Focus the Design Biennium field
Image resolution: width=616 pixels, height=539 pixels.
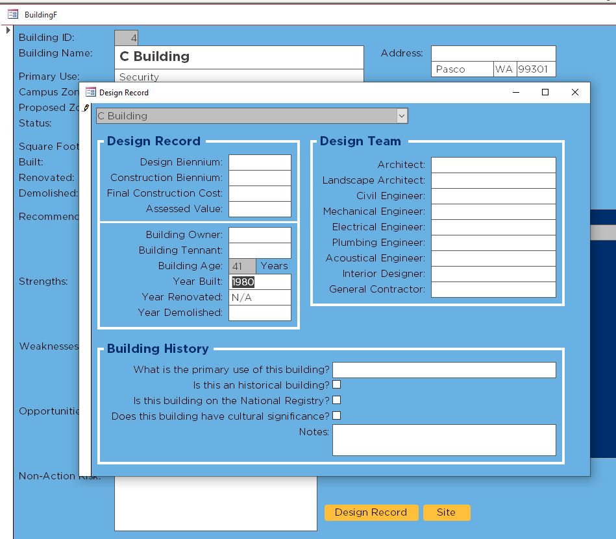(260, 162)
